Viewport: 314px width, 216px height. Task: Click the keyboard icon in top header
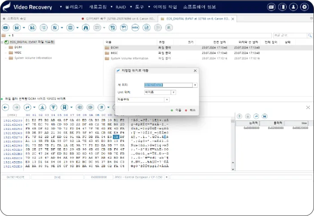tap(271, 7)
